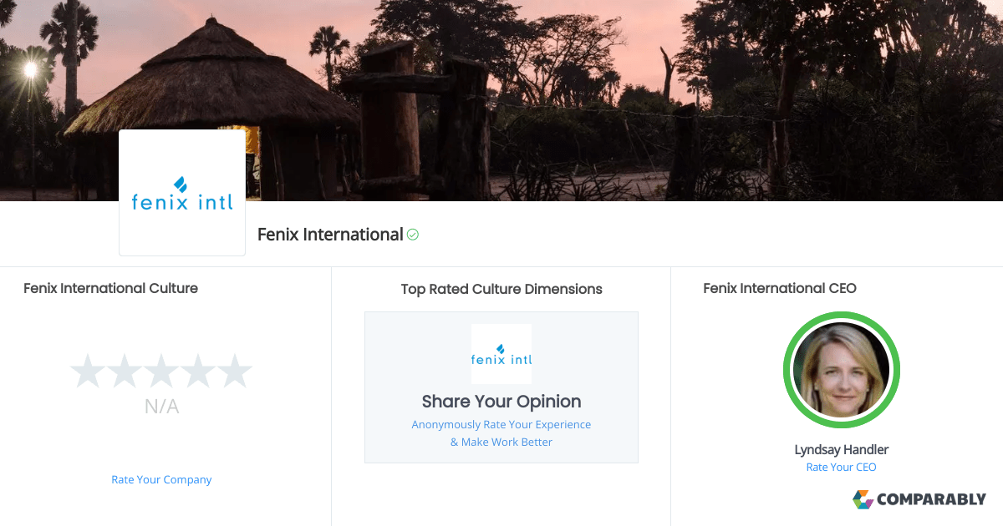Click the green-ringed CEO profile photo

coord(841,370)
